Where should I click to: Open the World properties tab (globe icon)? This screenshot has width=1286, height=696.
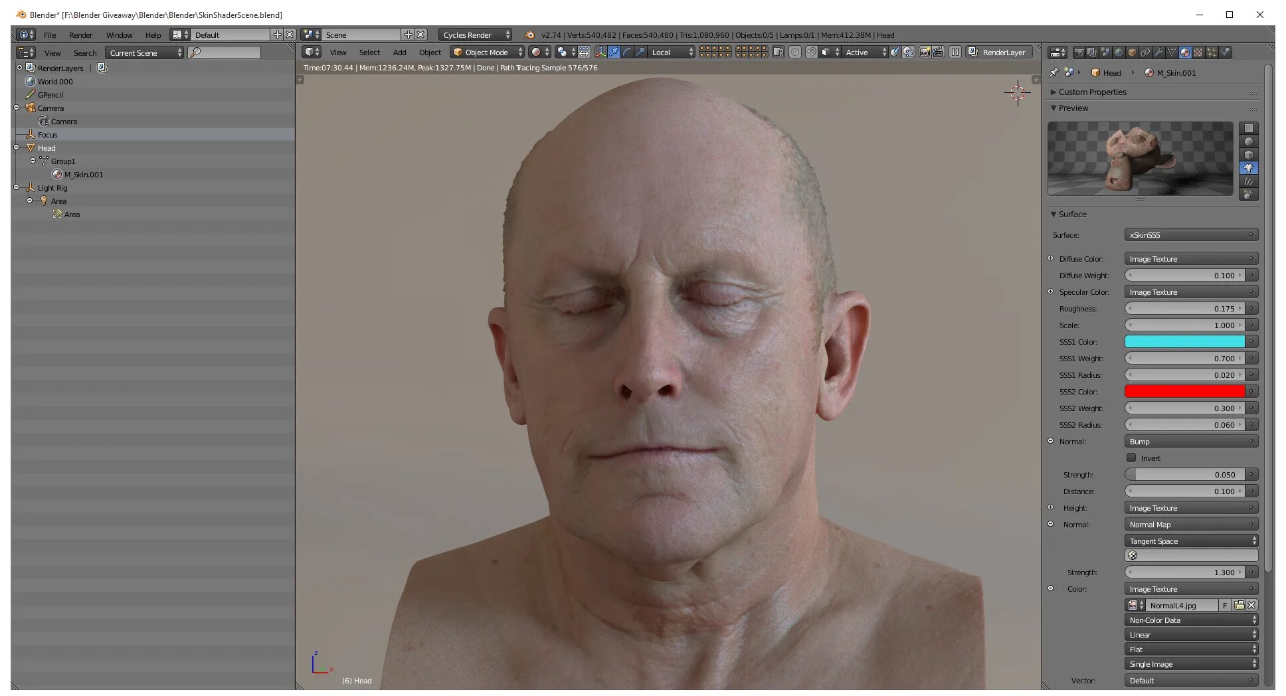(1119, 52)
